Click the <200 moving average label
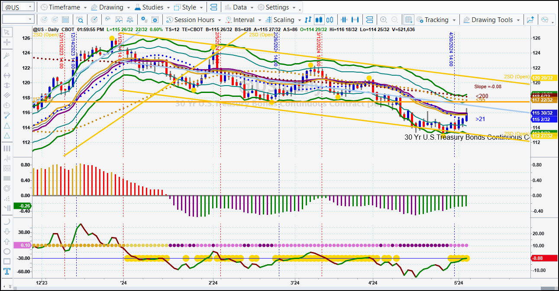Viewport: 559px width, 291px height. tap(481, 96)
